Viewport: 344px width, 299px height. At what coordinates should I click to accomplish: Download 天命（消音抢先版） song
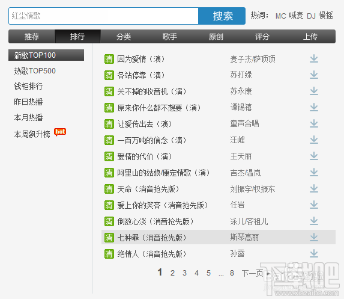pyautogui.click(x=314, y=189)
